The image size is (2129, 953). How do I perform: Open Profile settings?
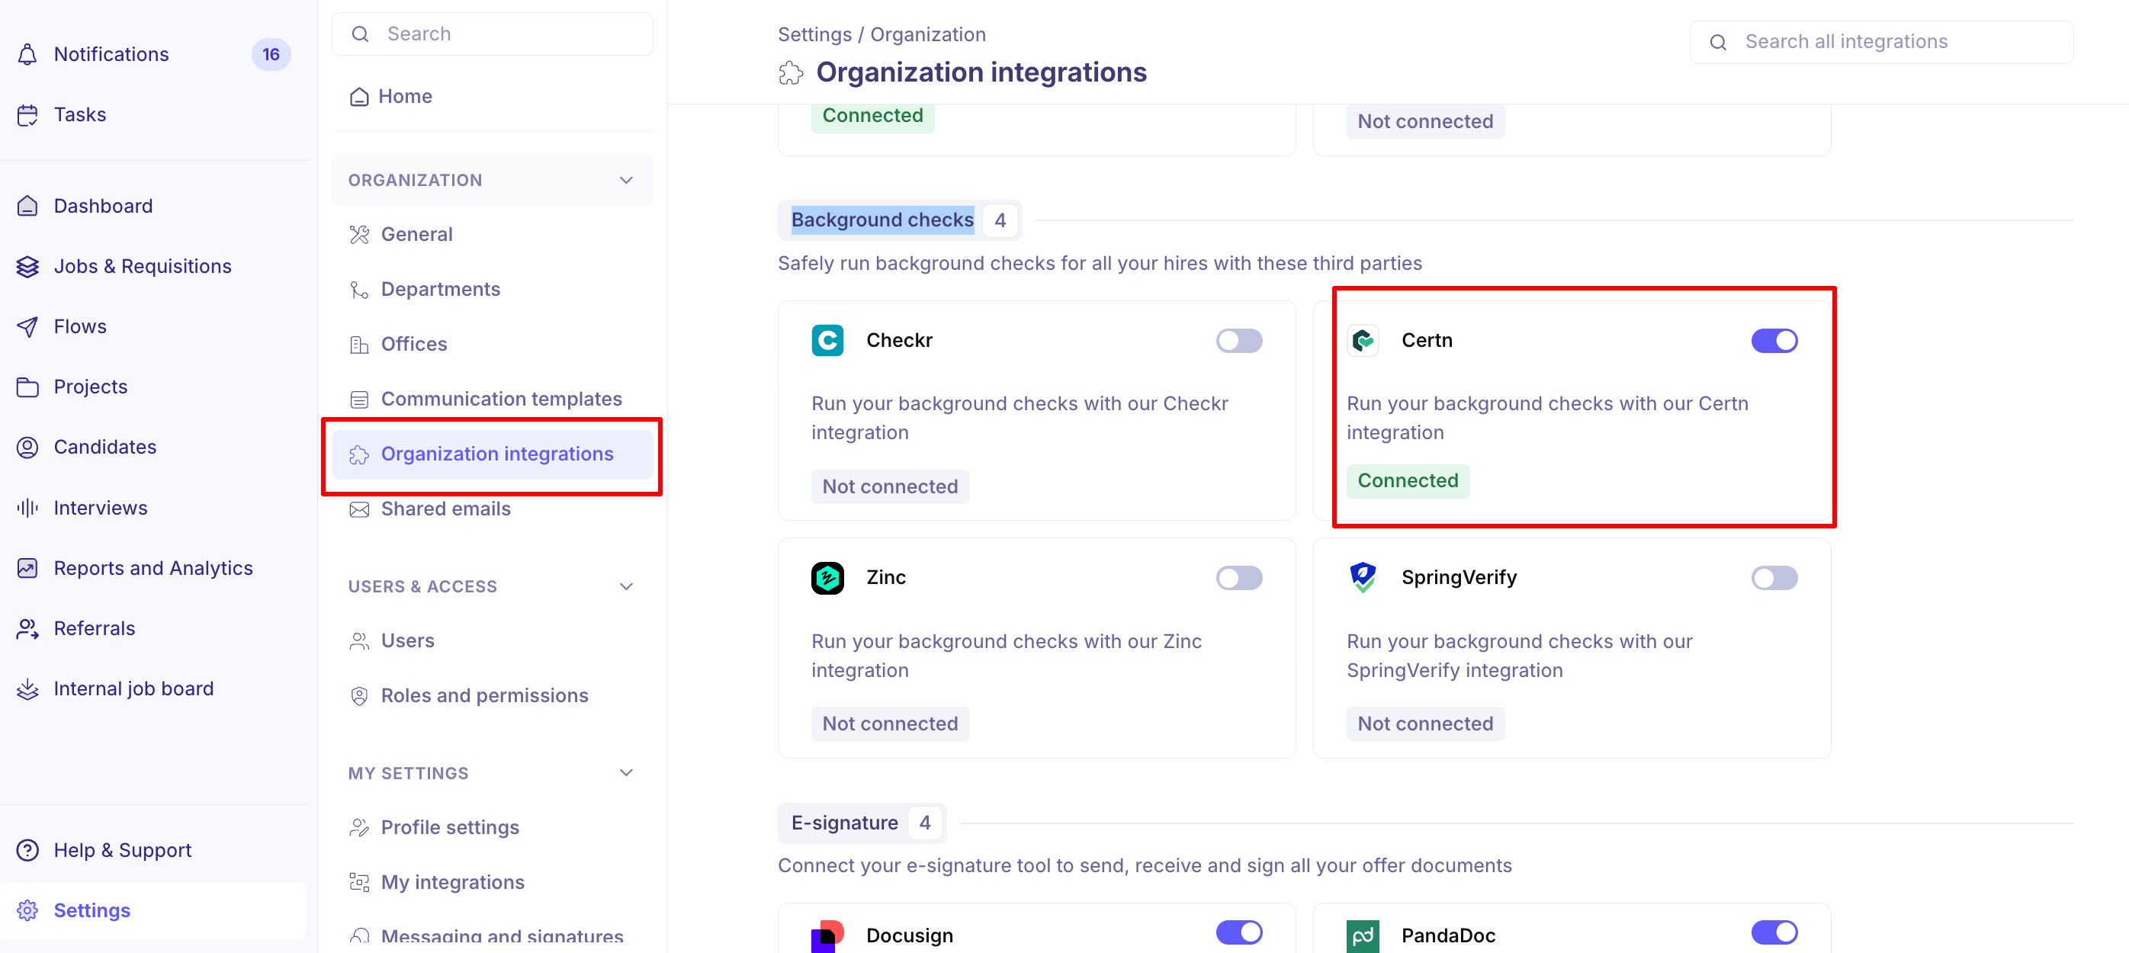point(492,827)
